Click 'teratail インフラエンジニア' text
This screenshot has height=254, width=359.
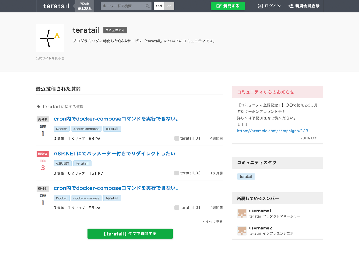pos(271,233)
